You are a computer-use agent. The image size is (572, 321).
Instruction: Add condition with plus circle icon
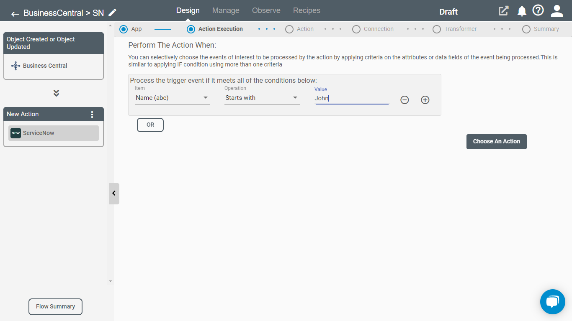[x=425, y=100]
